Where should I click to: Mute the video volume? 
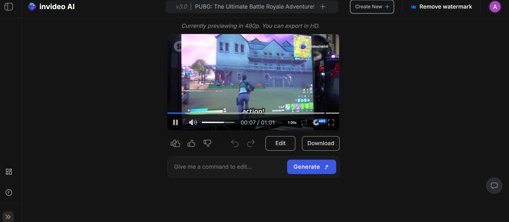click(x=193, y=122)
